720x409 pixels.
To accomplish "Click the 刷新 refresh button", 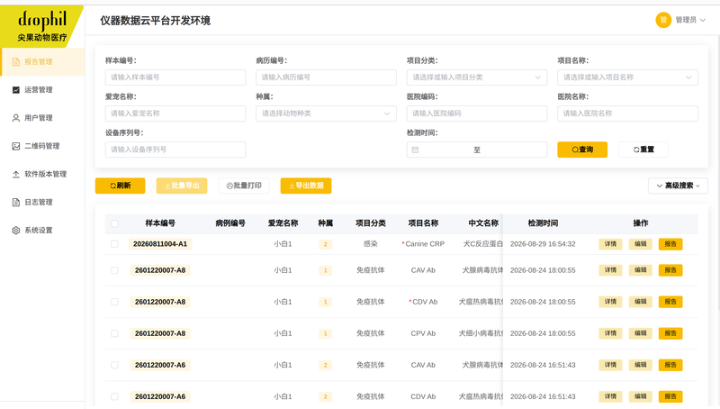I will (x=121, y=186).
